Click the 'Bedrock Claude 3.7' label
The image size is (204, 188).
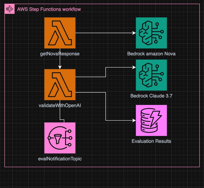(x=151, y=96)
